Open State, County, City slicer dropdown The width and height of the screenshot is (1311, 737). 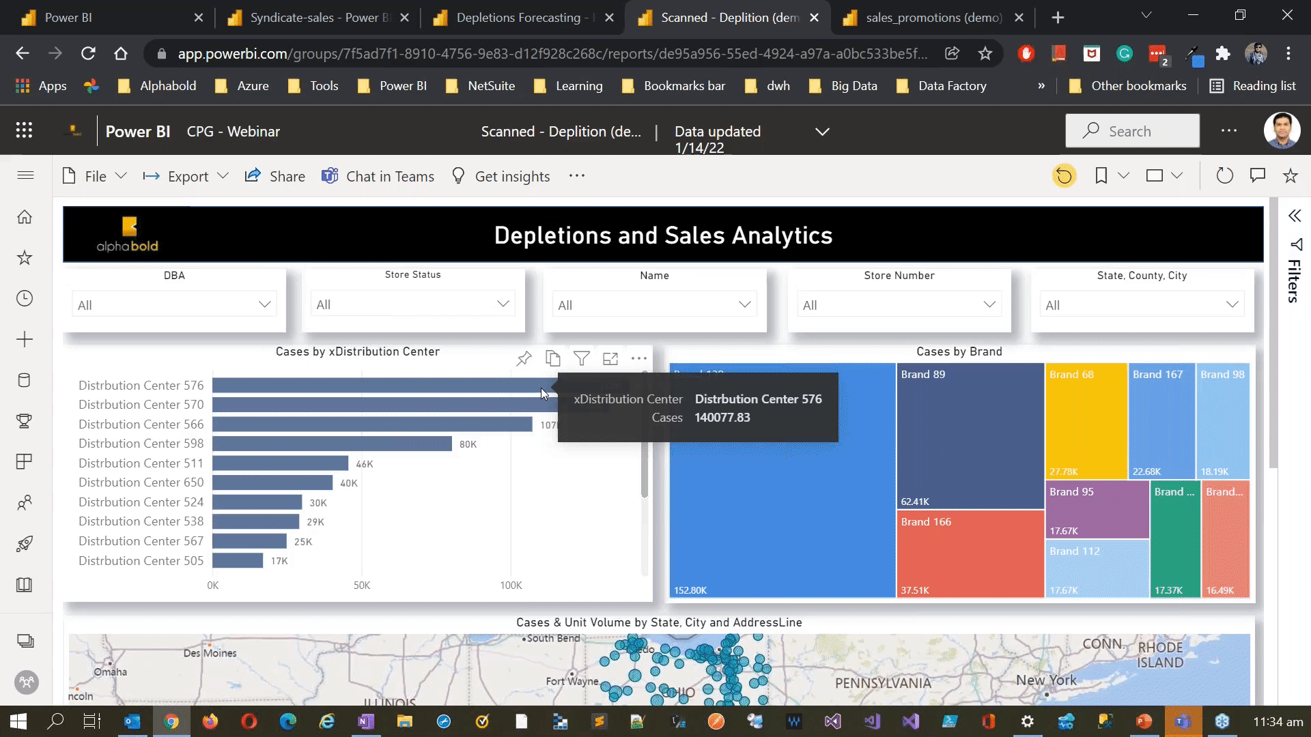pos(1142,305)
